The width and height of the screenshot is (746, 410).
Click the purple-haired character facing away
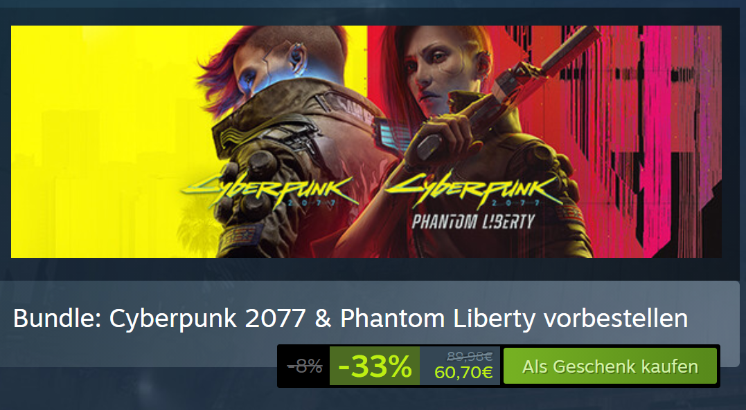281,142
